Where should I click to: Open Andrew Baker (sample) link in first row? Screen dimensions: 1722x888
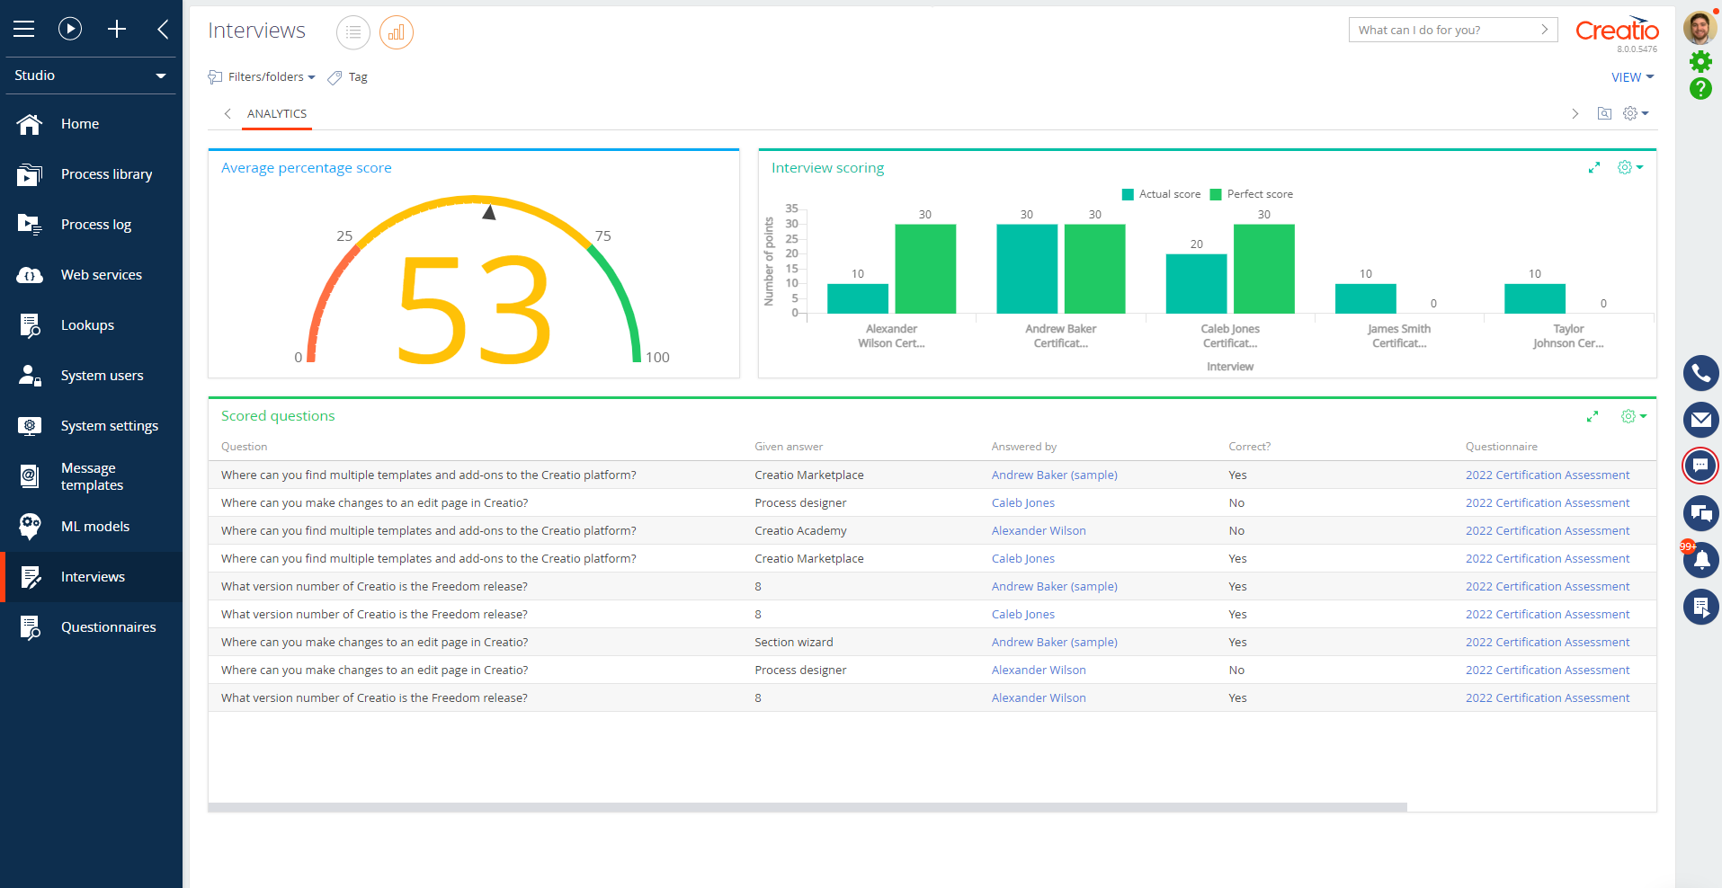(1054, 475)
